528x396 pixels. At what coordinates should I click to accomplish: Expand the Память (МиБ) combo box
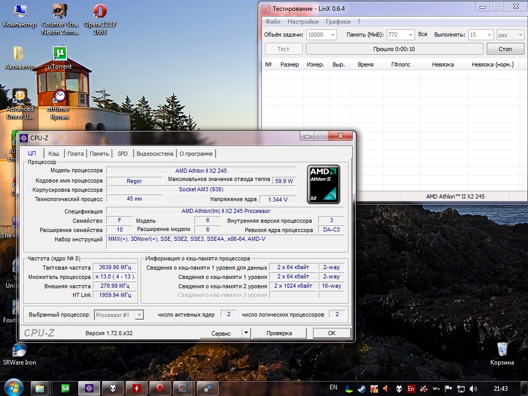pos(410,35)
